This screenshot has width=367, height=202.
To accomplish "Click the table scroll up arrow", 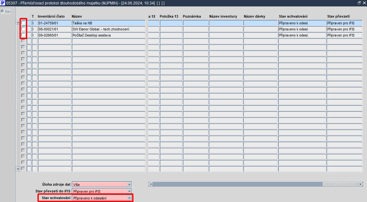I will (18, 22).
